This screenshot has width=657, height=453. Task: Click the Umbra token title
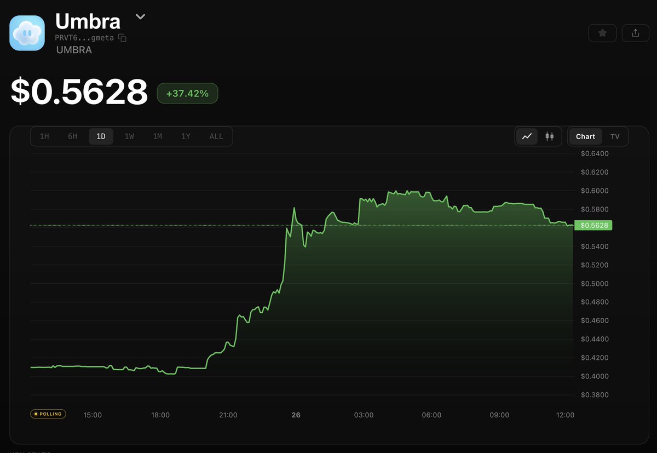pos(88,21)
